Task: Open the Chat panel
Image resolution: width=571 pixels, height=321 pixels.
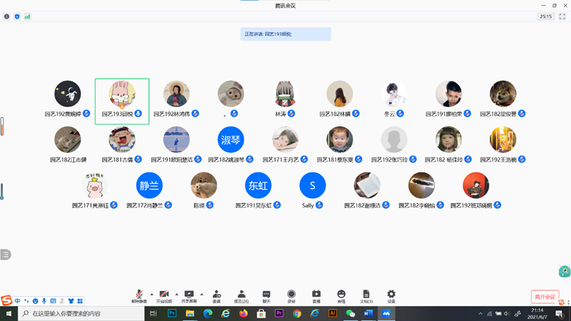Action: point(266,295)
